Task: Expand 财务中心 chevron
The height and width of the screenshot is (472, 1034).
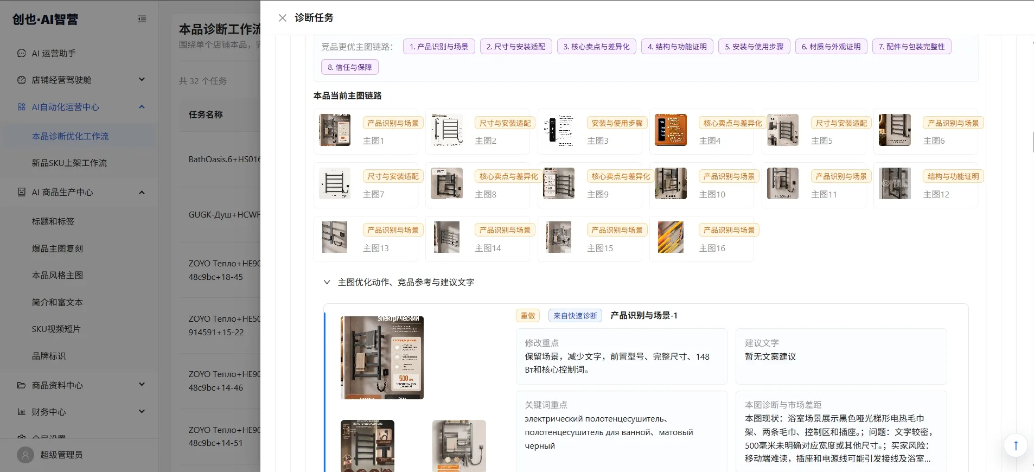Action: tap(142, 411)
